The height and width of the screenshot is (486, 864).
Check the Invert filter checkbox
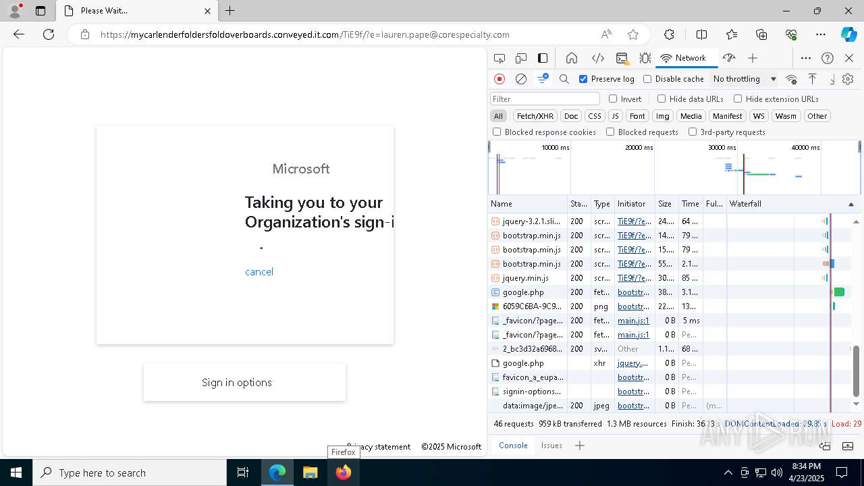coord(613,99)
